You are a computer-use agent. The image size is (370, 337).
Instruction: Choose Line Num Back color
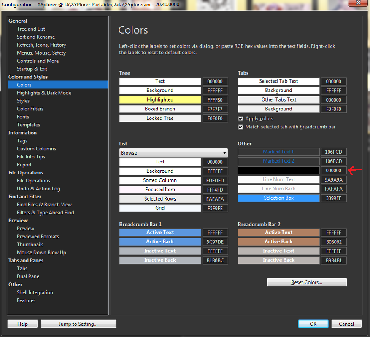coord(279,189)
